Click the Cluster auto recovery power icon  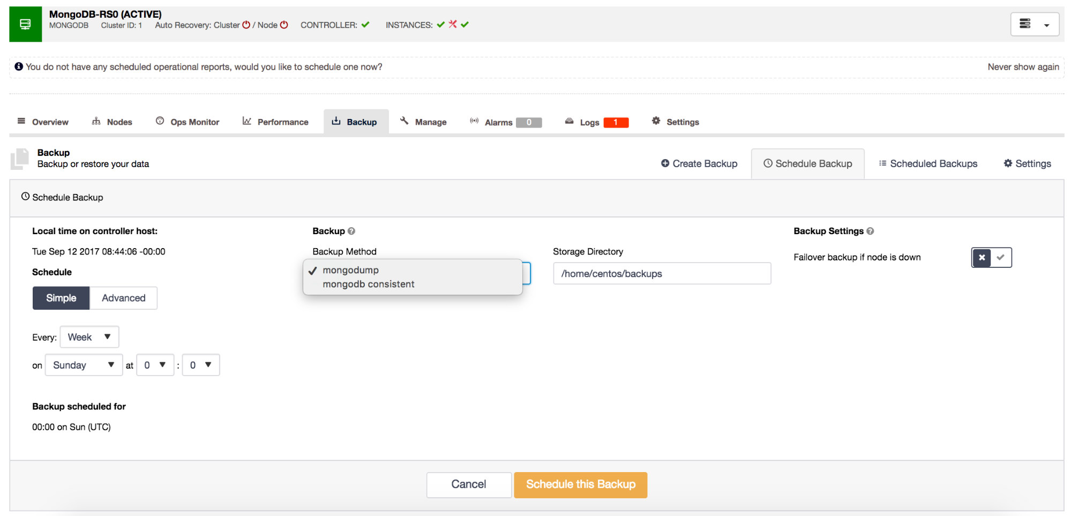click(x=246, y=25)
